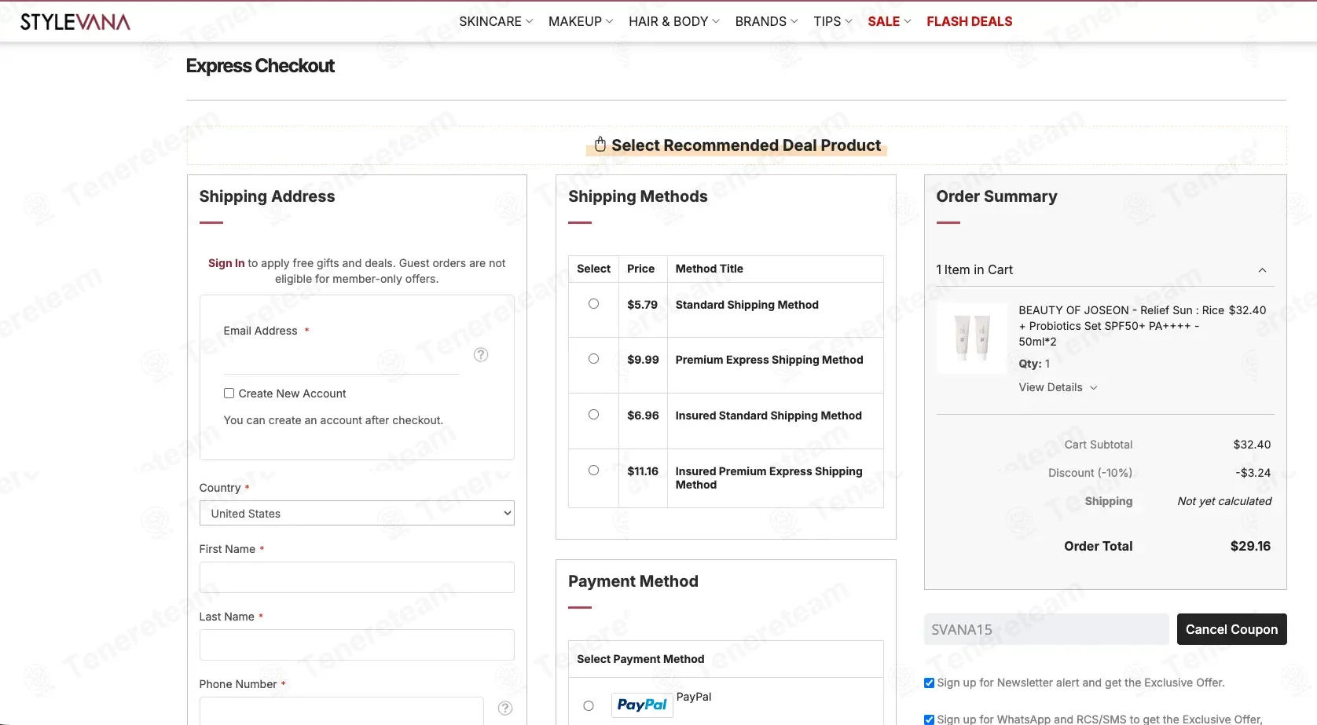The height and width of the screenshot is (725, 1317).
Task: Open the Sale menu
Action: 890,22
